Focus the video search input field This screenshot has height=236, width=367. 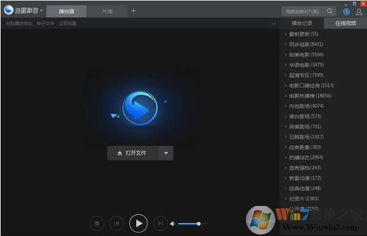click(303, 11)
